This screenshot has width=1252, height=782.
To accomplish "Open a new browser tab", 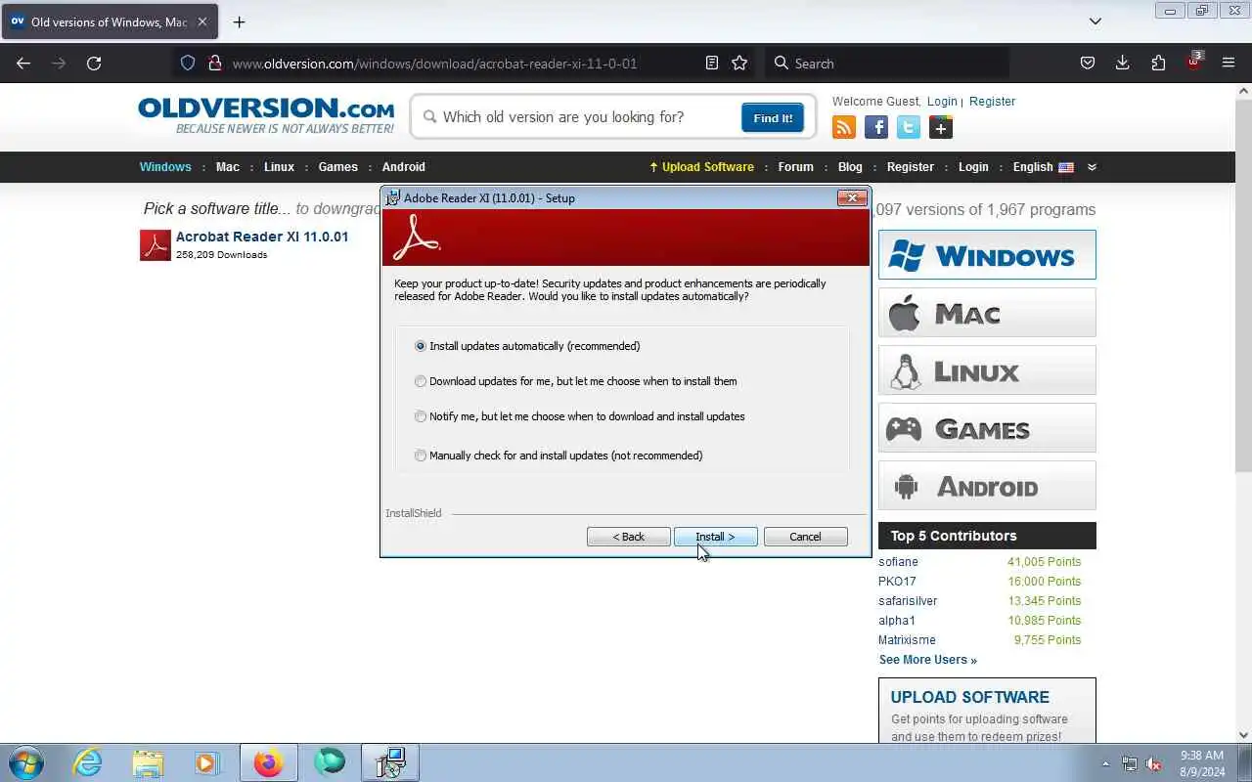I will [239, 22].
